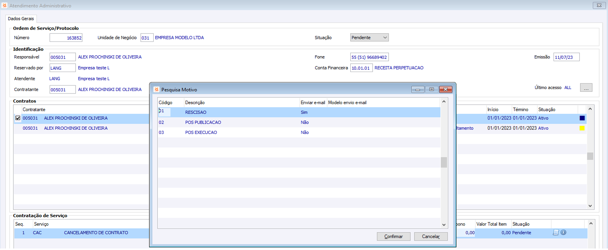This screenshot has height=250, width=608.
Task: Click the Término column header in Contratos
Action: point(521,109)
